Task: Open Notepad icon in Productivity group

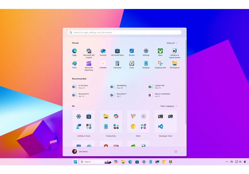Action: coord(106,126)
